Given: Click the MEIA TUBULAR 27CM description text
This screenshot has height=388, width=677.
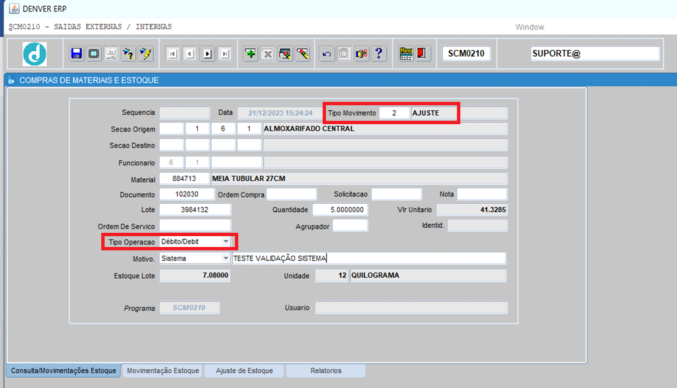Looking at the screenshot, I should tap(248, 178).
